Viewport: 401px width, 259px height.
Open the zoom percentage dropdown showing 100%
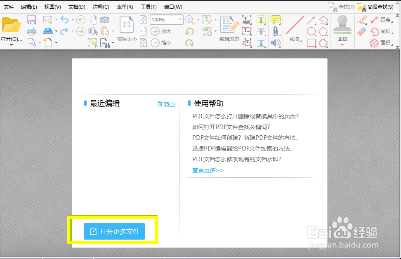point(180,19)
